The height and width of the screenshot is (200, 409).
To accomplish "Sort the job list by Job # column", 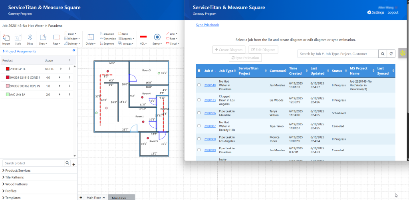I will coord(210,71).
